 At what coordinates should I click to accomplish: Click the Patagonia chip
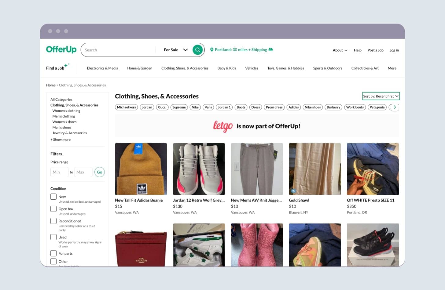(x=377, y=107)
